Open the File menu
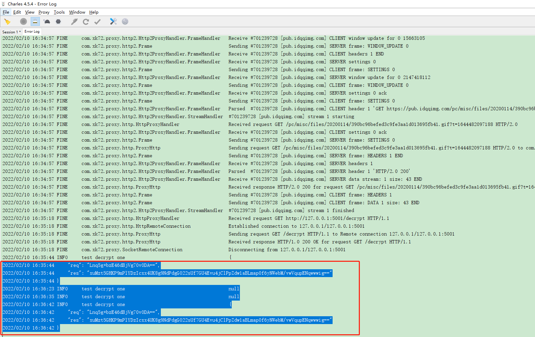The image size is (535, 337). coord(6,12)
